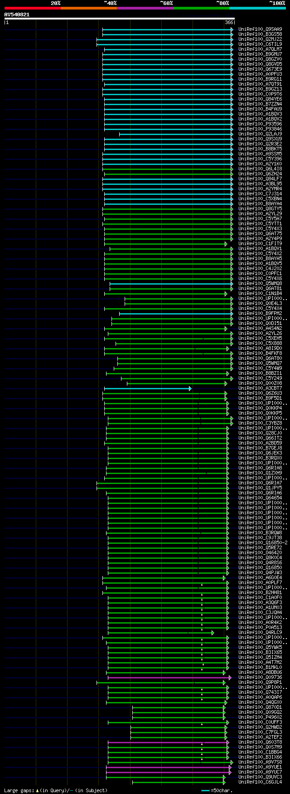
Task: Click the UniRef100_Q4PJW3 hit name
Action: click(x=260, y=573)
